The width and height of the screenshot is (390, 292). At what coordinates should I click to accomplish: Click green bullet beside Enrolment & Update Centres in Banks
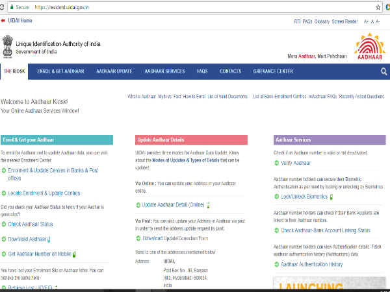tap(4, 170)
